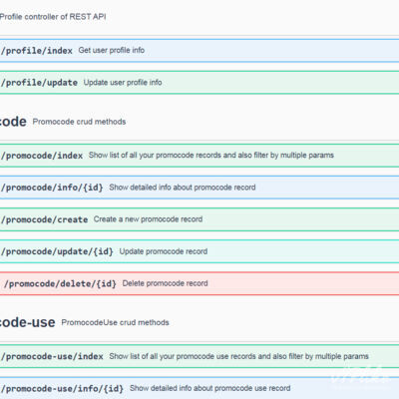Image resolution: width=399 pixels, height=399 pixels.
Task: Expand the /promocode/delete/{id} endpoint row
Action: (x=199, y=283)
